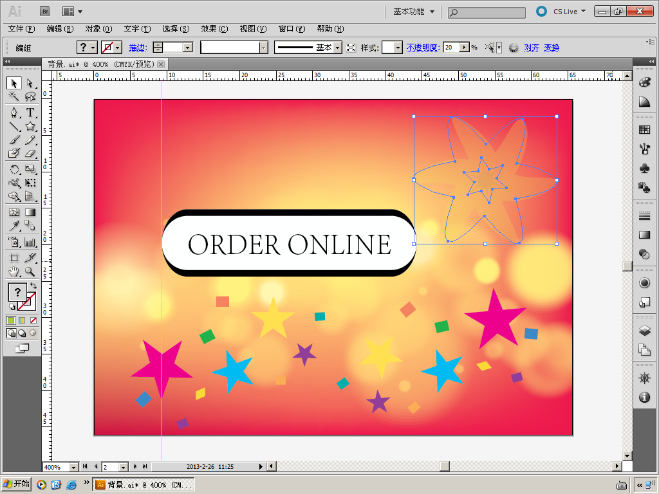Open the Stroke panel
The height and width of the screenshot is (494, 659).
point(644,216)
